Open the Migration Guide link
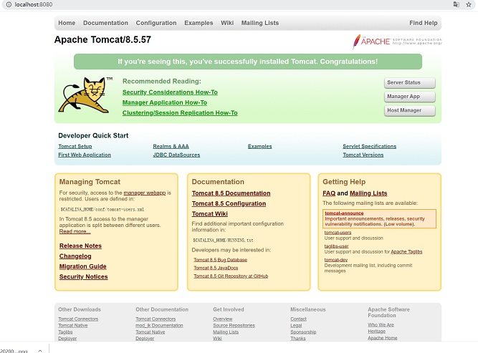 click(83, 266)
